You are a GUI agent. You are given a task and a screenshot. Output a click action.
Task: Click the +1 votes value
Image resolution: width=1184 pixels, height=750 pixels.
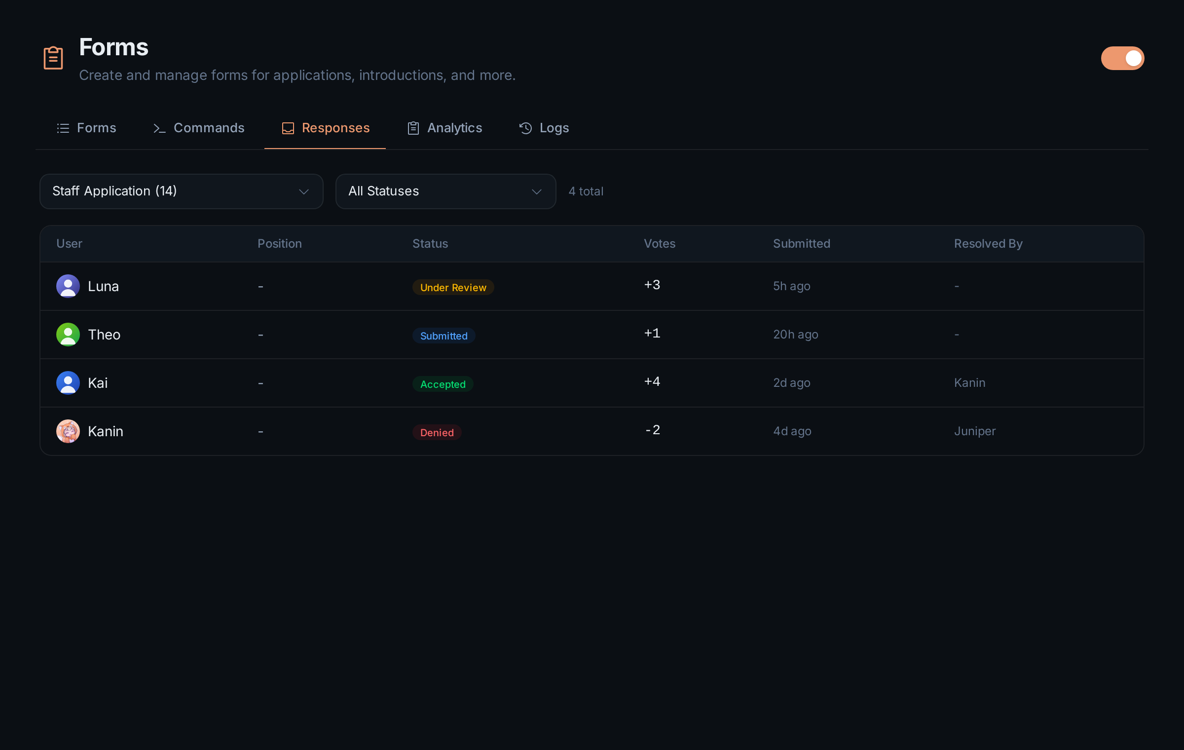tap(652, 334)
